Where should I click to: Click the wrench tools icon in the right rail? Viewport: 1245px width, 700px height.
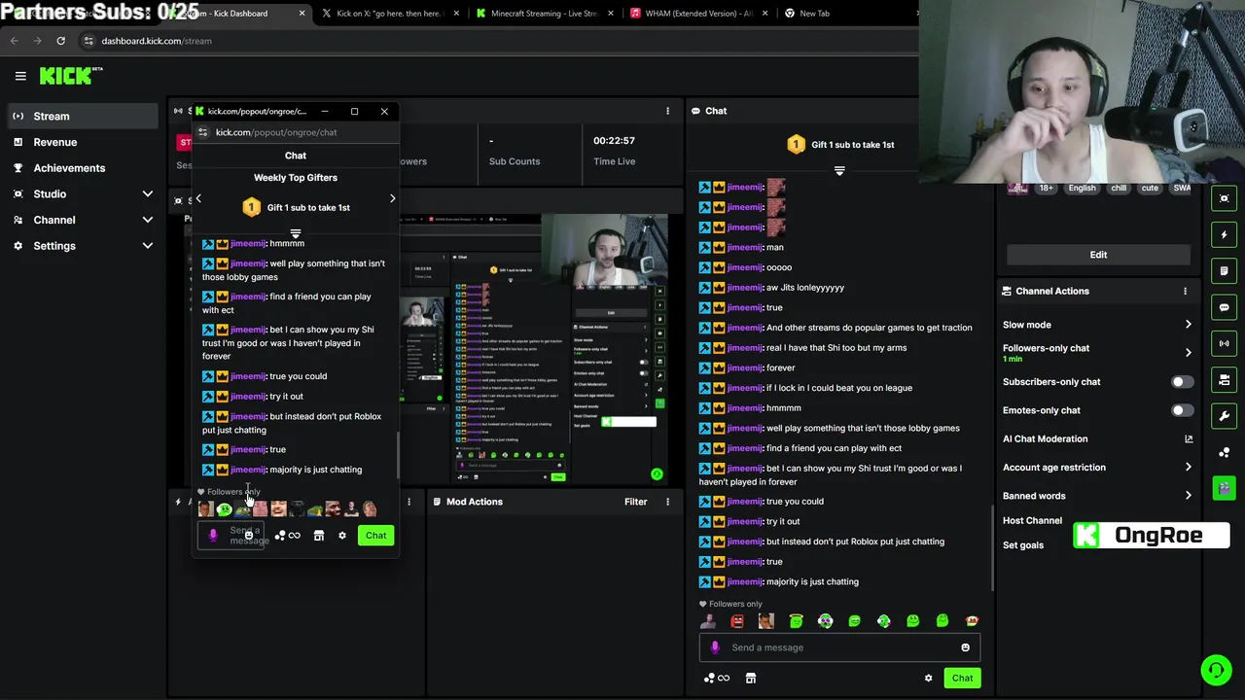coord(1225,416)
